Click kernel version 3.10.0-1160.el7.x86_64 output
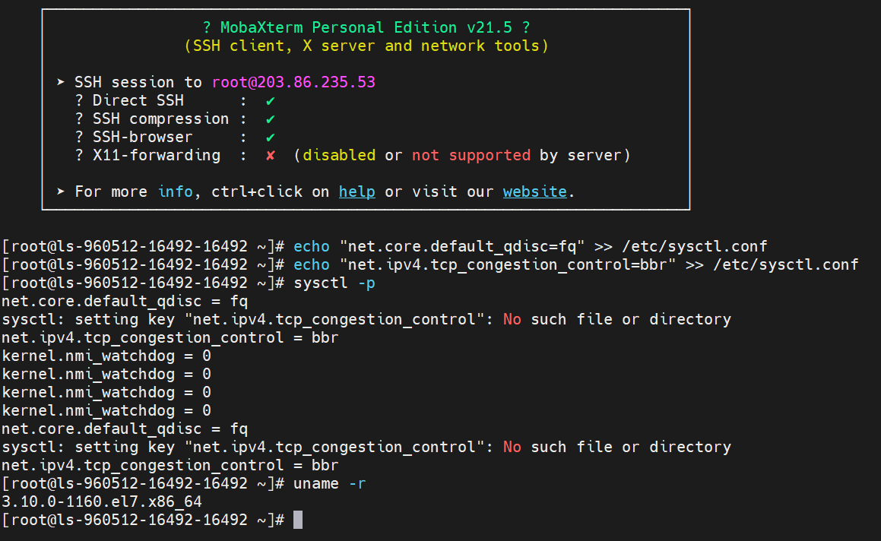881x541 pixels. (x=102, y=501)
